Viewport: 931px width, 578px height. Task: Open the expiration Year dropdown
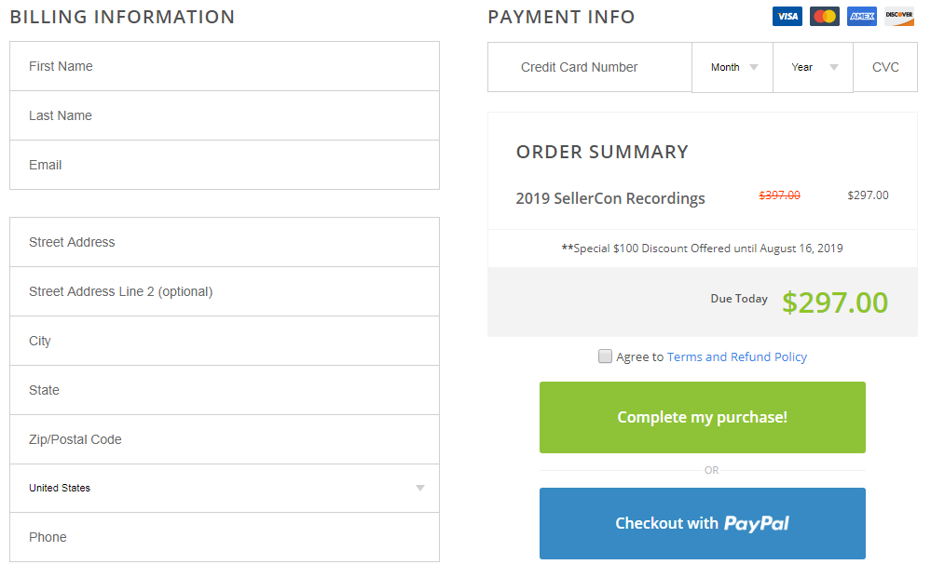[x=813, y=68]
